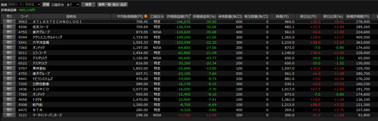Click 売り for NISA 楽天グループ at 873.05
This screenshot has height=121, width=378.
click(x=9, y=32)
